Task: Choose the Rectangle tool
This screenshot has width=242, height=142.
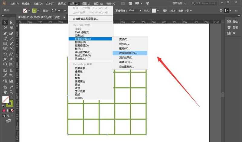Action: [x=5, y=44]
